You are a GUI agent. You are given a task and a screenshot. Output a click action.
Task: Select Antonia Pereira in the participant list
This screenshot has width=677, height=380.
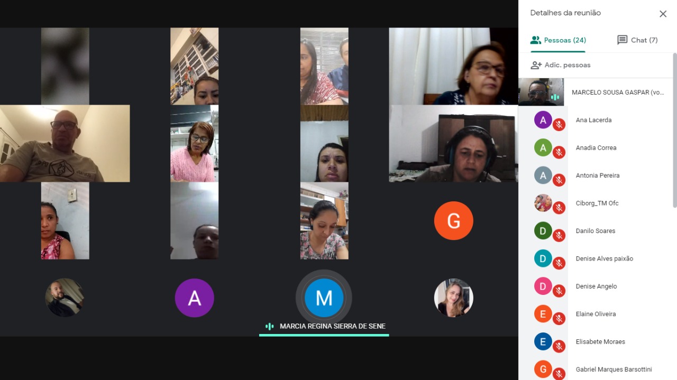coord(596,175)
